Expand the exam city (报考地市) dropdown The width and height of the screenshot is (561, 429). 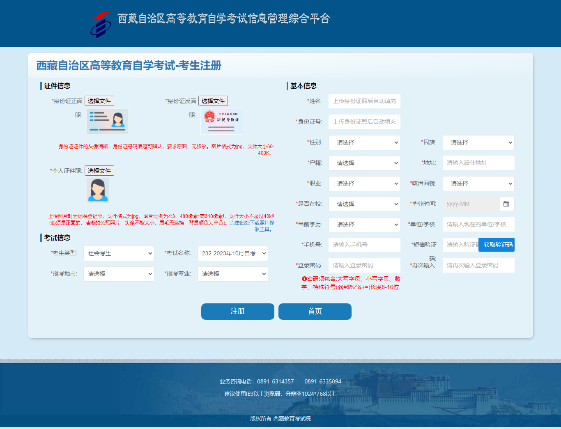(x=119, y=274)
